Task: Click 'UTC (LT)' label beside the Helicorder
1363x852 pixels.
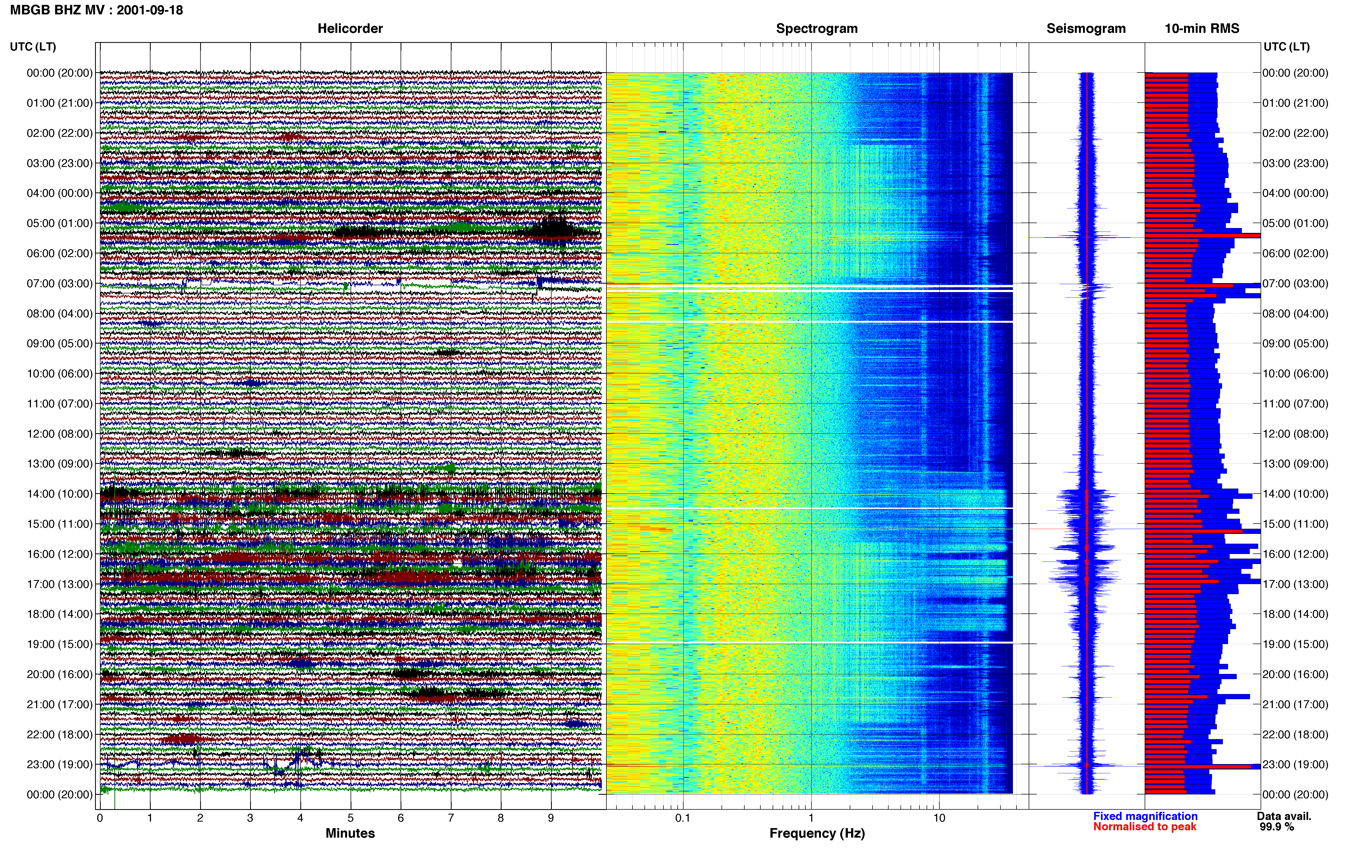Action: 33,47
